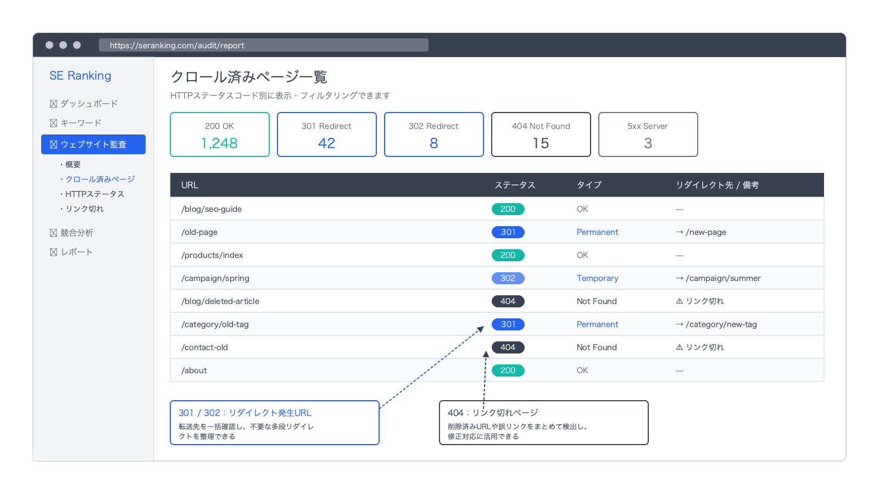This screenshot has height=494, width=879.
Task: Click the キーワード sidebar icon
Action: 53,123
